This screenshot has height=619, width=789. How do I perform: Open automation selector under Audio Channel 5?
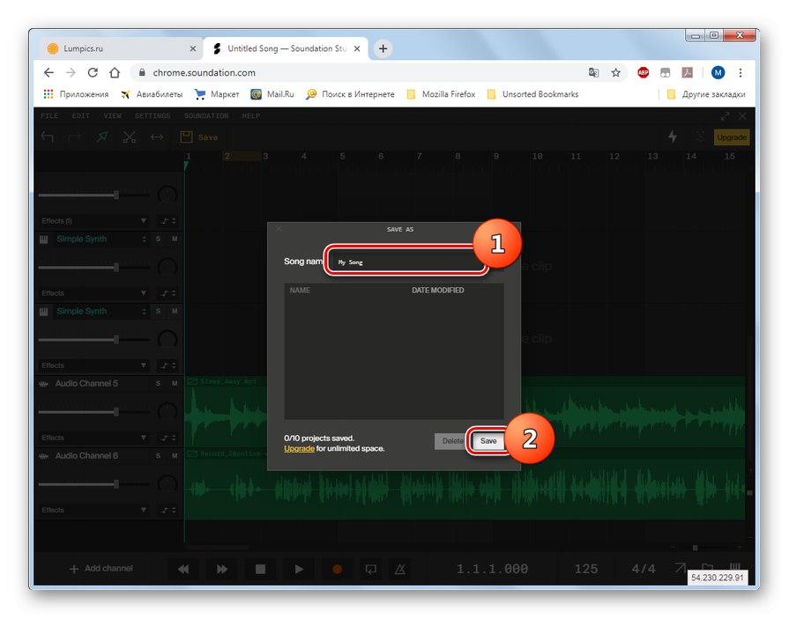coord(167,438)
